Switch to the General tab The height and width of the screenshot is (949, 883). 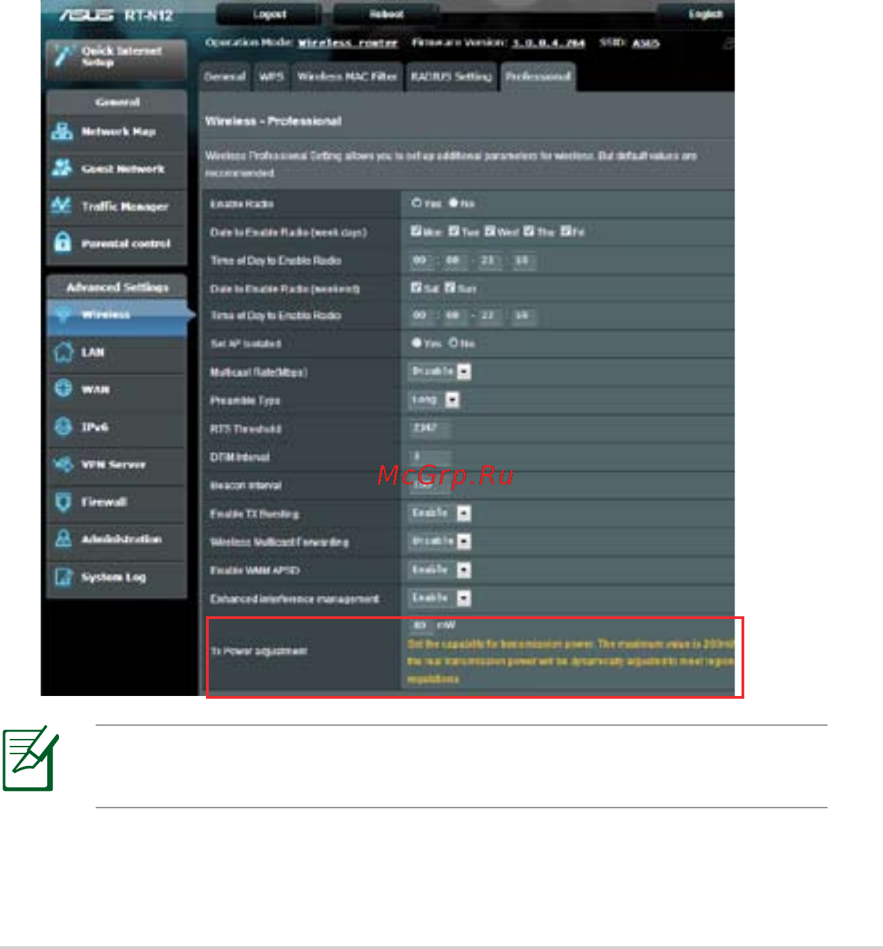click(225, 77)
